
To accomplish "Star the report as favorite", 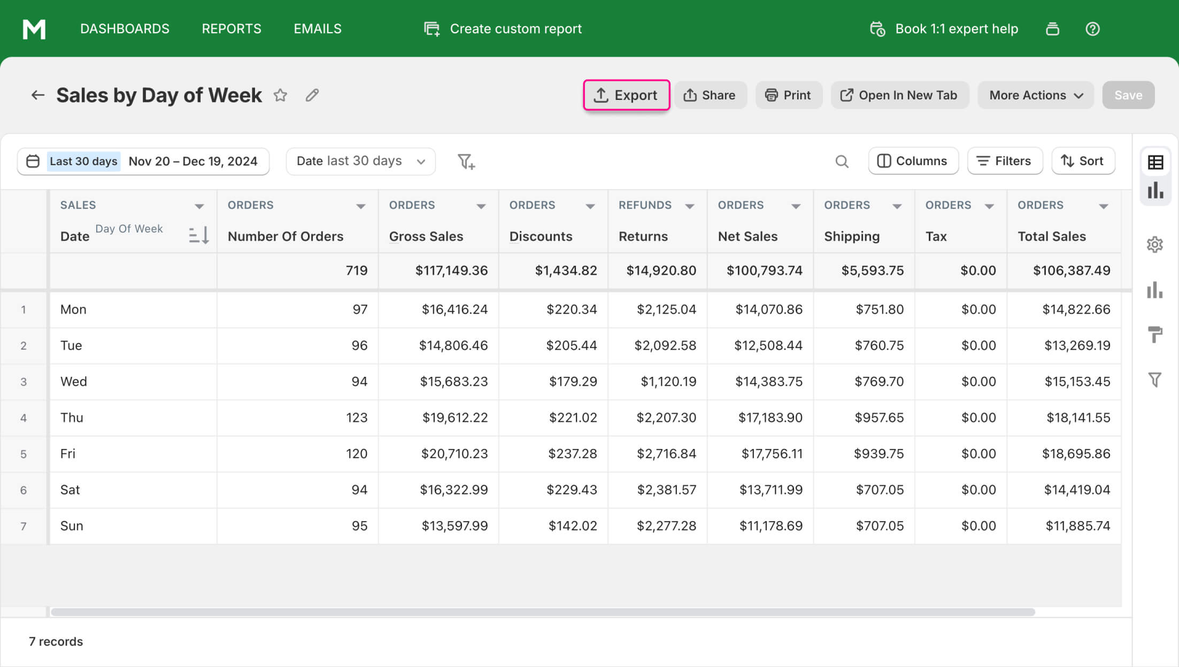I will (x=280, y=95).
